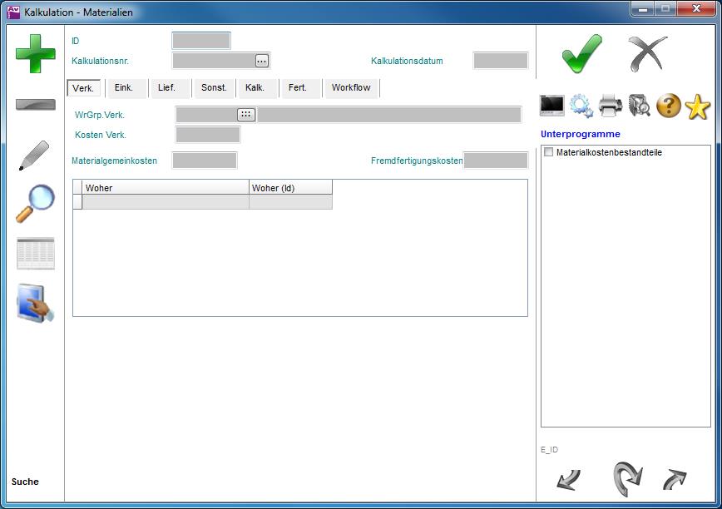The height and width of the screenshot is (509, 722).
Task: Open settings with the gears icon
Action: pyautogui.click(x=581, y=106)
